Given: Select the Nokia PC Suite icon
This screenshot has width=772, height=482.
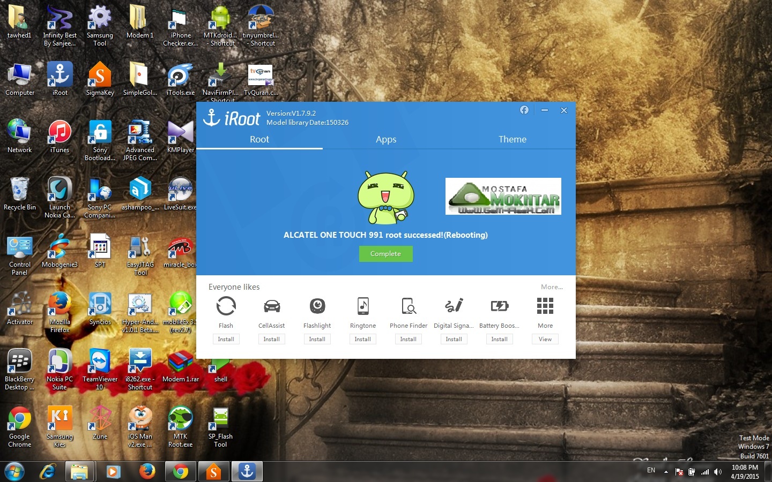Looking at the screenshot, I should coord(60,370).
